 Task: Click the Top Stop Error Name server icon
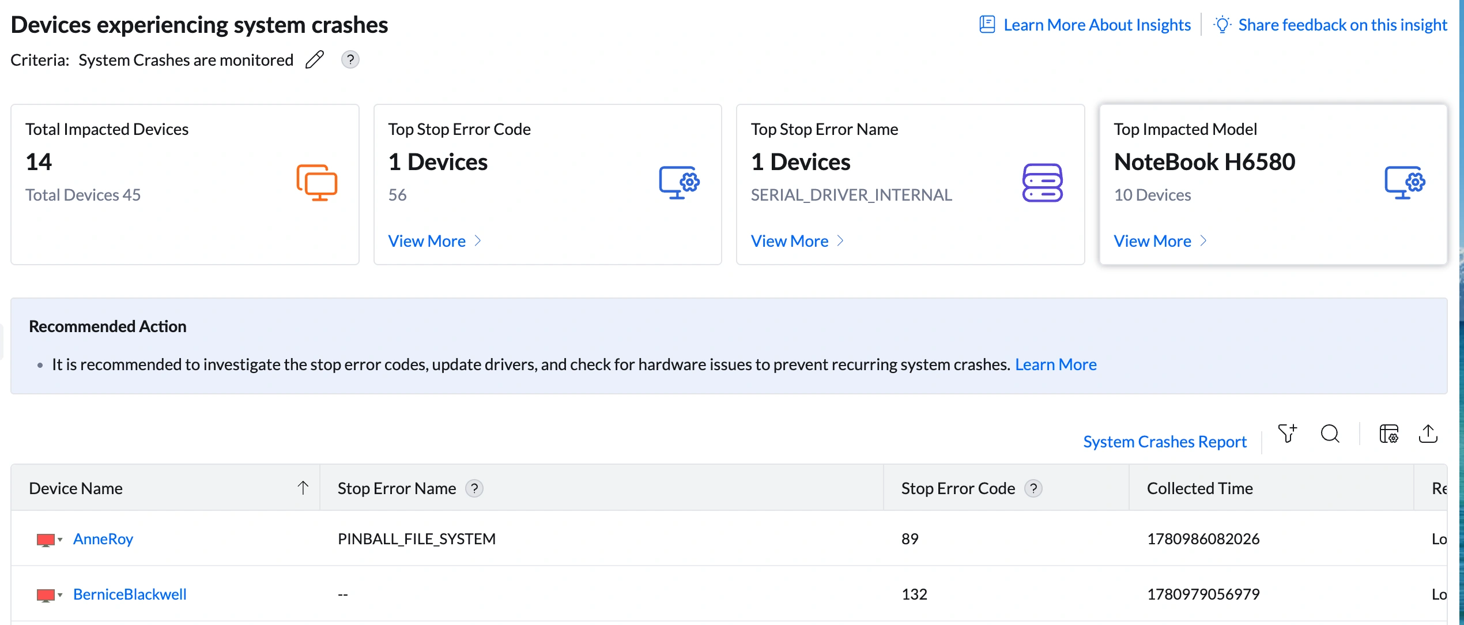coord(1042,183)
